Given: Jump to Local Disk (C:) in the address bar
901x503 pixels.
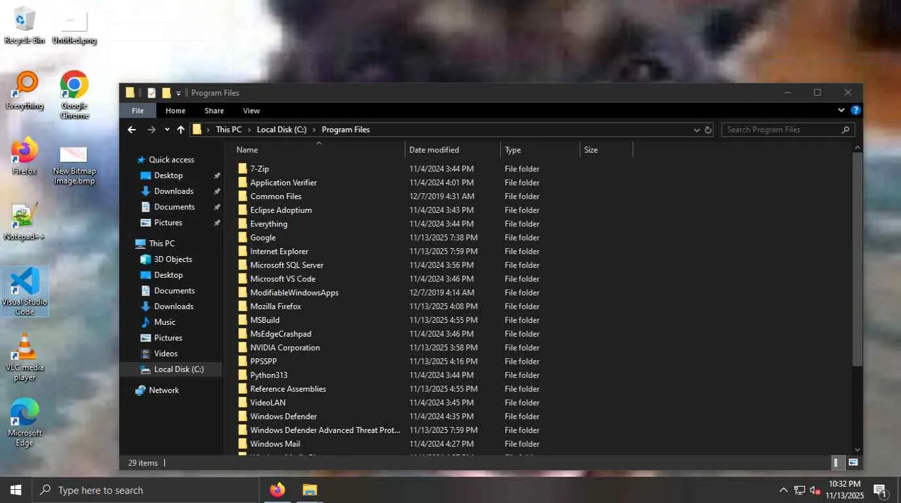Looking at the screenshot, I should pos(282,130).
